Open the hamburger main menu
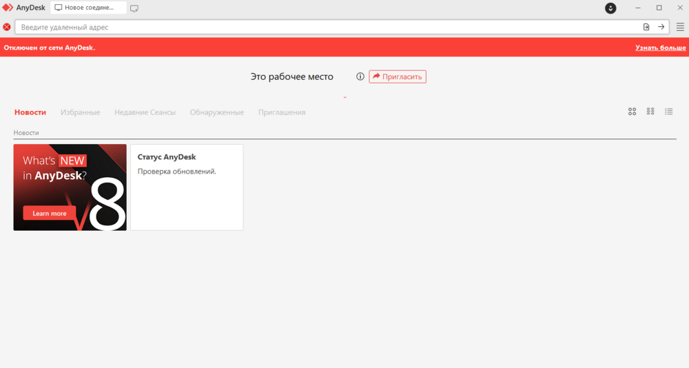 coord(680,27)
